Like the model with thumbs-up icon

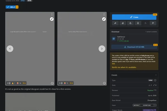pos(123,23)
